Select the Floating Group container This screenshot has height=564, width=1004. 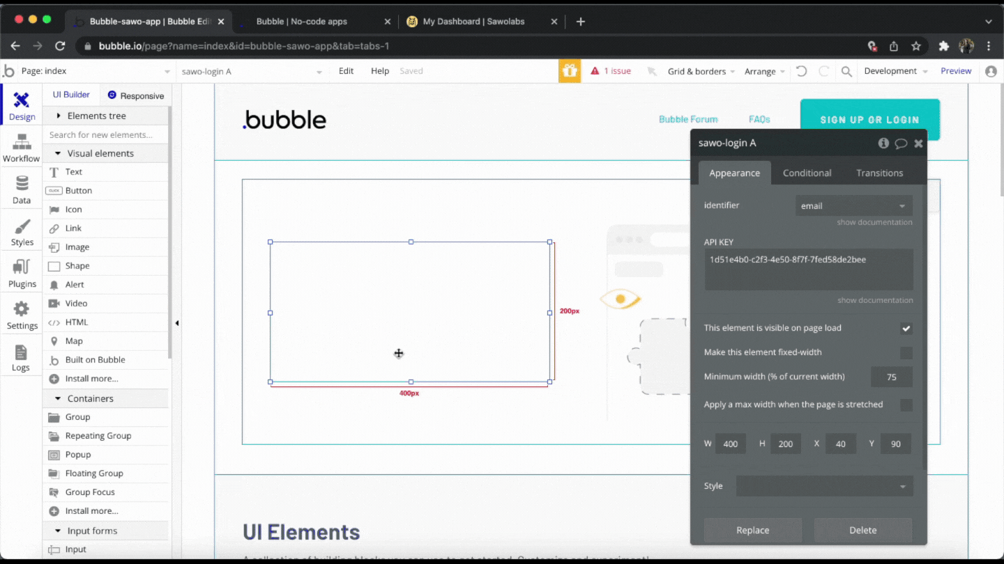[x=106, y=473]
